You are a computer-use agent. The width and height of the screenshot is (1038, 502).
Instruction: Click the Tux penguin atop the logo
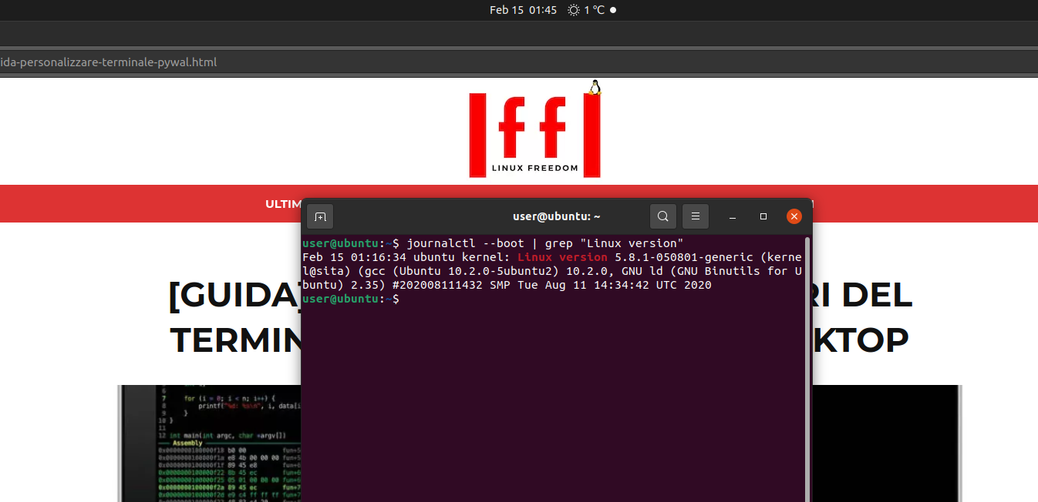point(594,86)
